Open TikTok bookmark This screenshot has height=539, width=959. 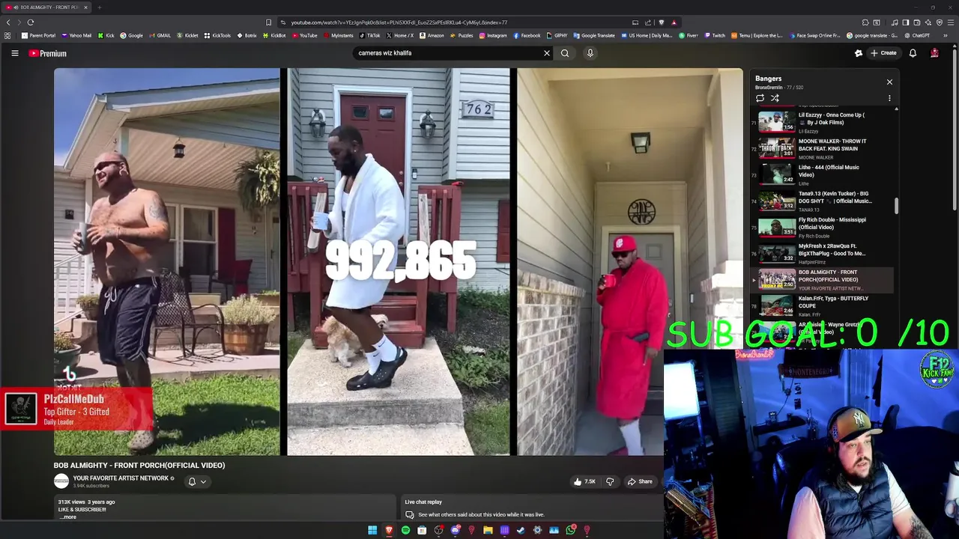[370, 35]
